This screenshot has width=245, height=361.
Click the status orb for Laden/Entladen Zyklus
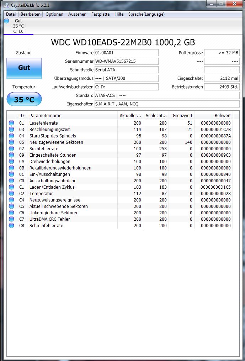[11, 187]
